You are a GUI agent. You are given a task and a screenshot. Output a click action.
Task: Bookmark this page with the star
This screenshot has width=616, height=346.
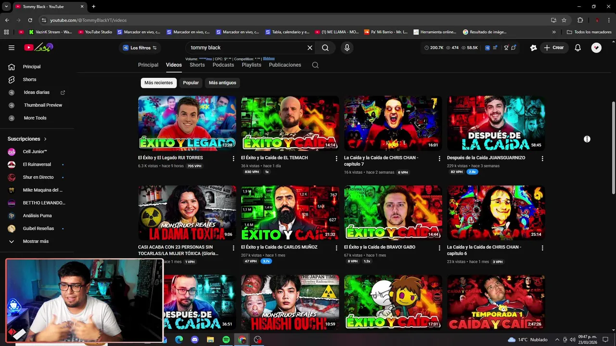pos(564,20)
